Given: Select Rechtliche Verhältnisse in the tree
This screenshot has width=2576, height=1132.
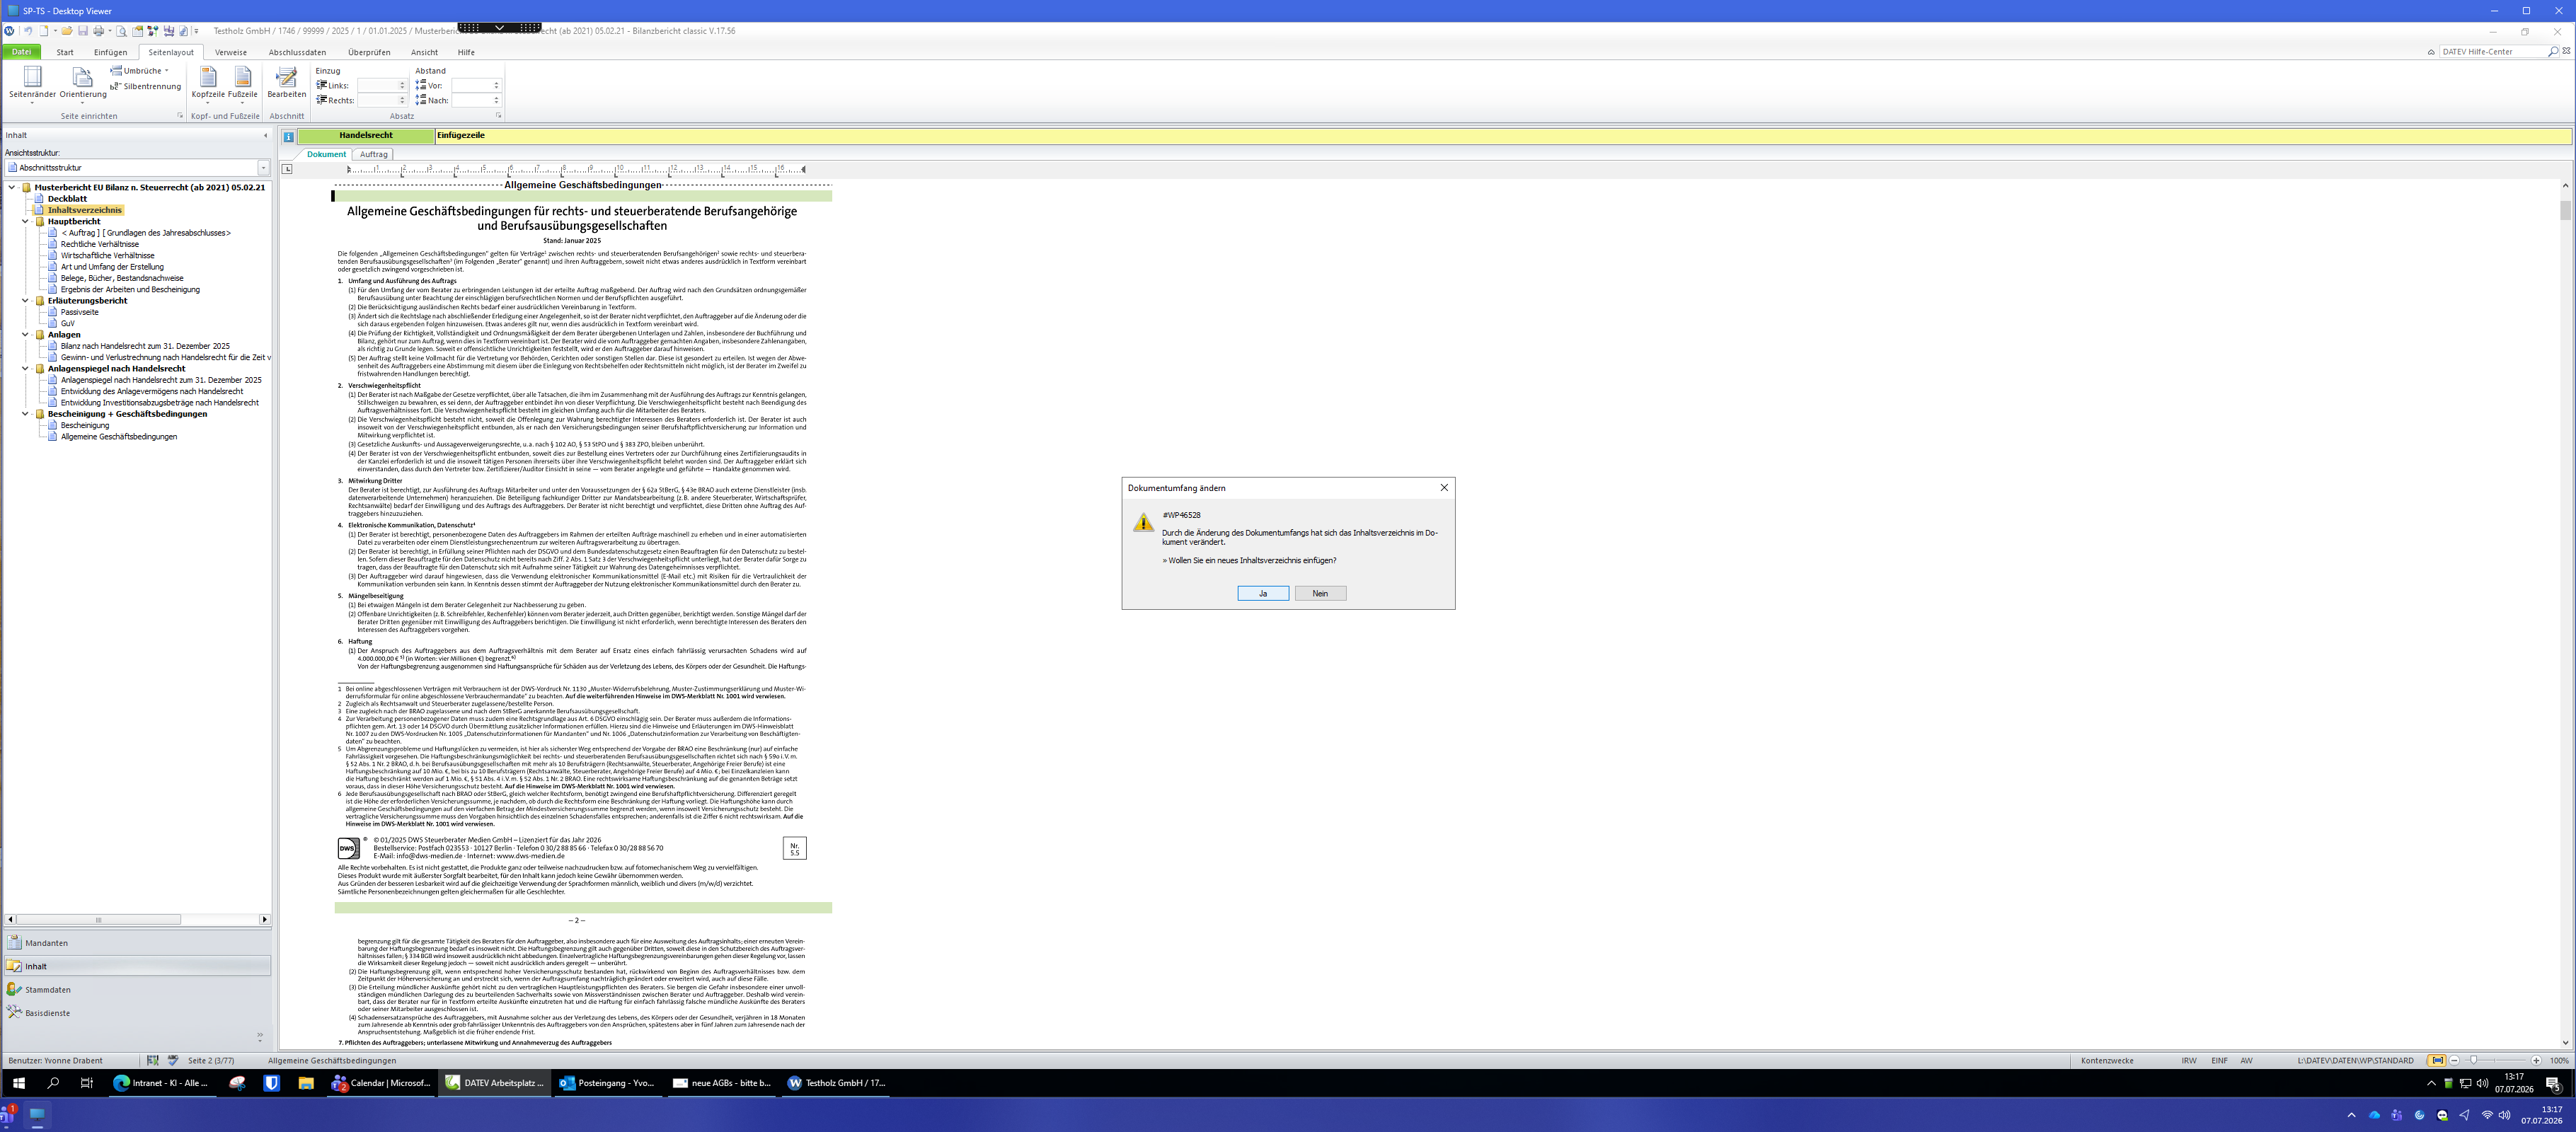Looking at the screenshot, I should 100,244.
